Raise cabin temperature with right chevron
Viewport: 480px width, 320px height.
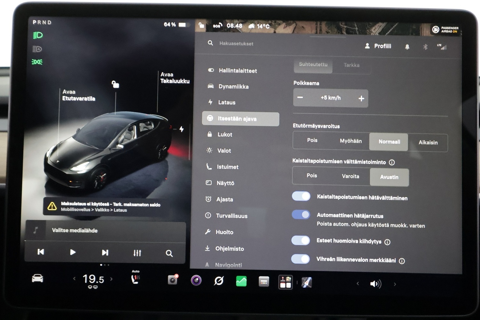point(111,279)
